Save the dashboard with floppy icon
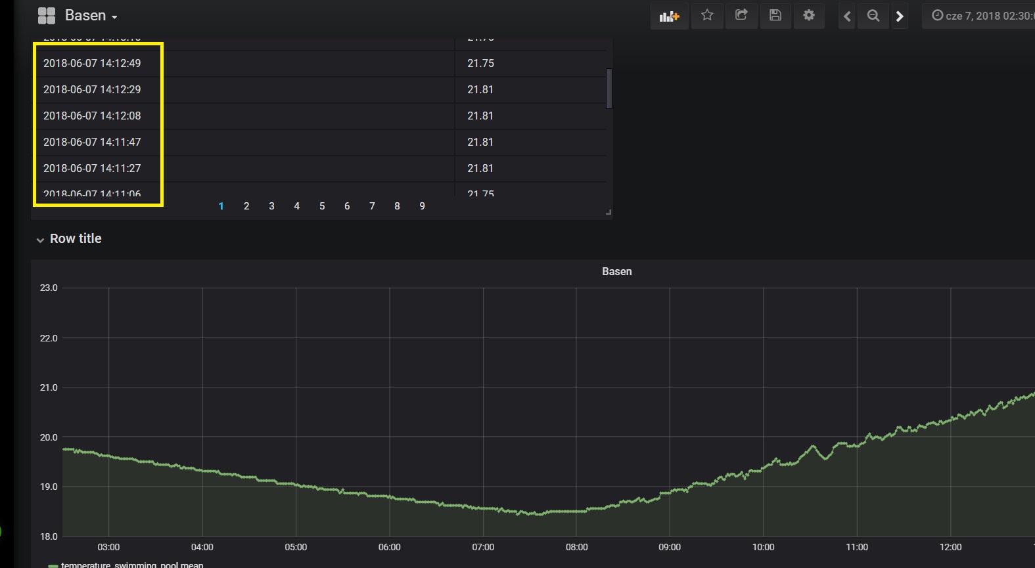 pos(775,15)
